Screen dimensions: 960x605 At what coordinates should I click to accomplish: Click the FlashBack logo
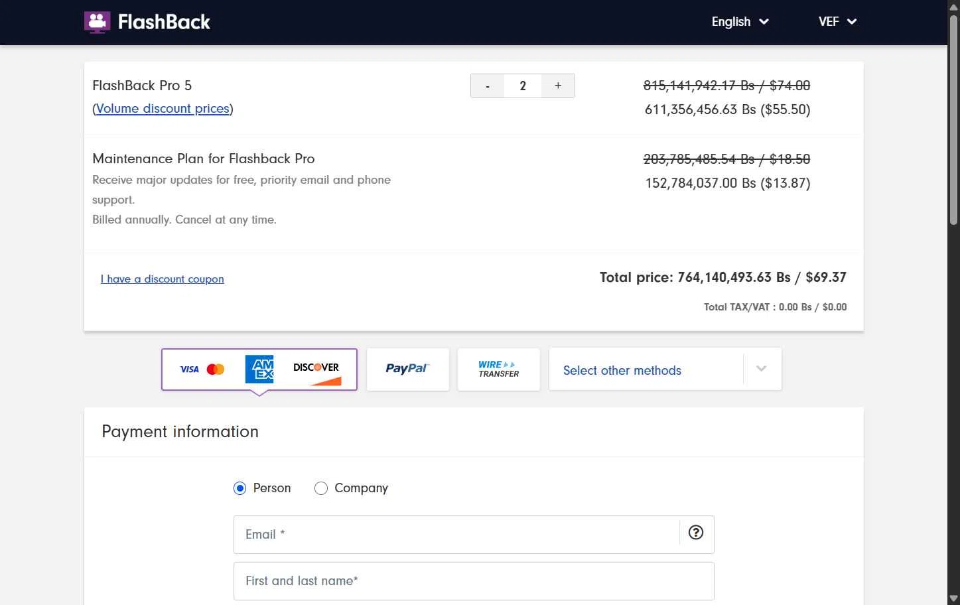click(147, 22)
